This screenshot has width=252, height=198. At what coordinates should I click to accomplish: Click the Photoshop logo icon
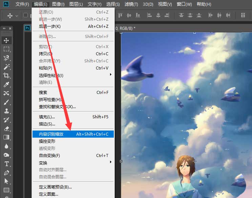click(x=6, y=4)
